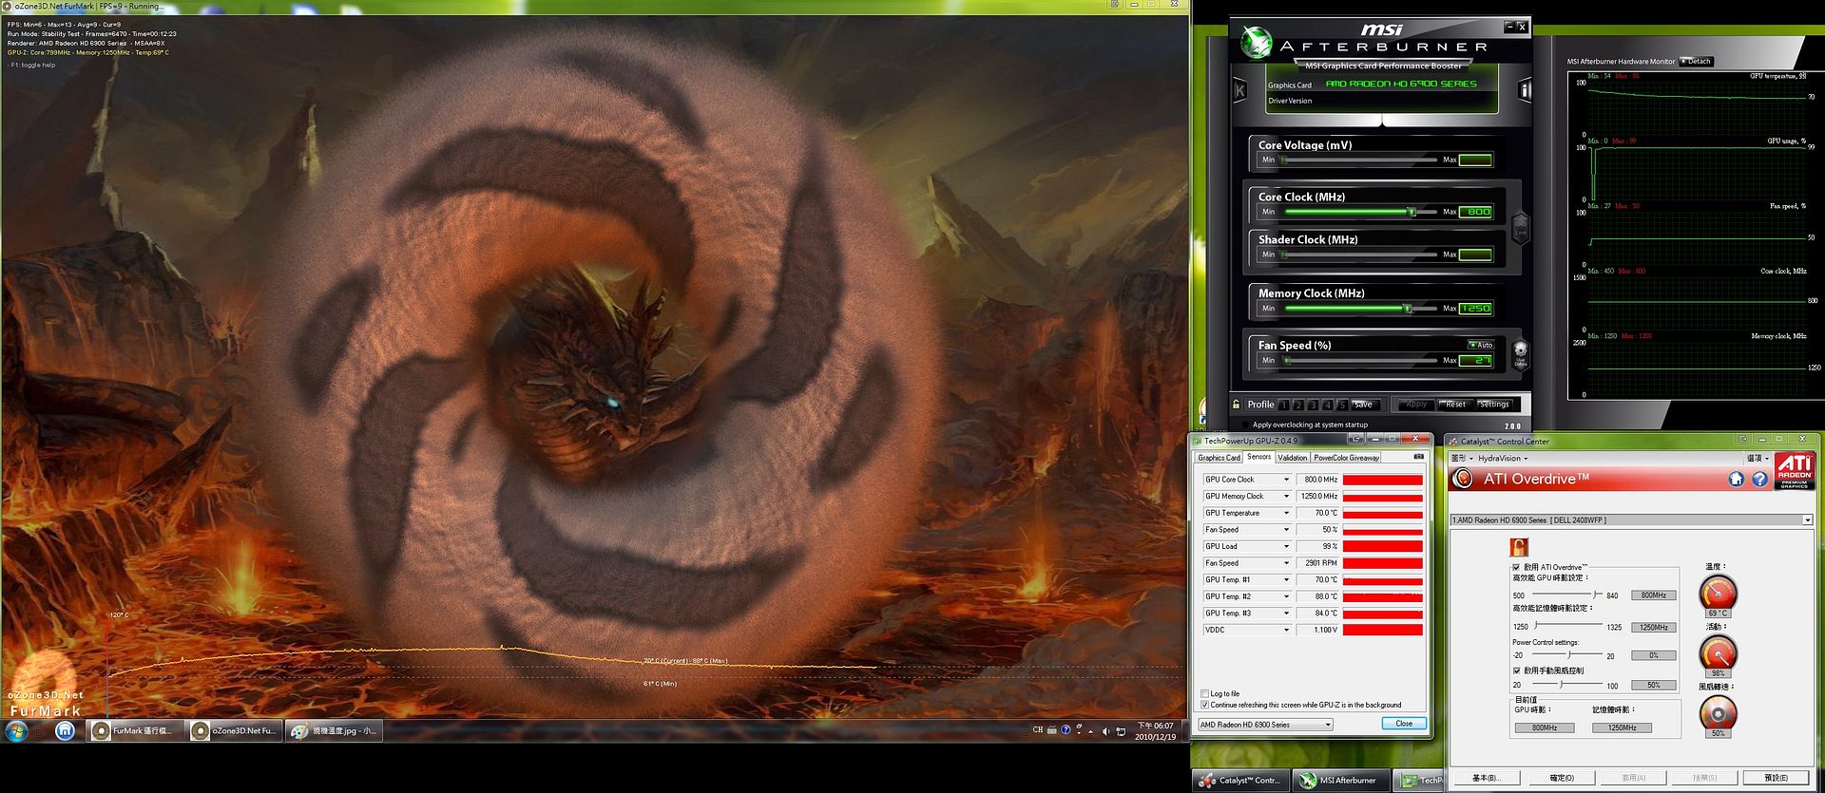Open the Catalyst display selector DELL 2408WFP
The width and height of the screenshot is (1825, 793).
pos(1631,519)
